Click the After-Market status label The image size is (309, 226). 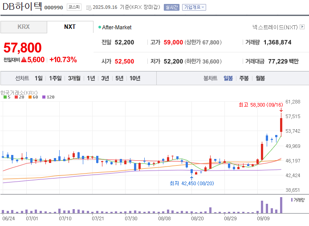(117, 28)
